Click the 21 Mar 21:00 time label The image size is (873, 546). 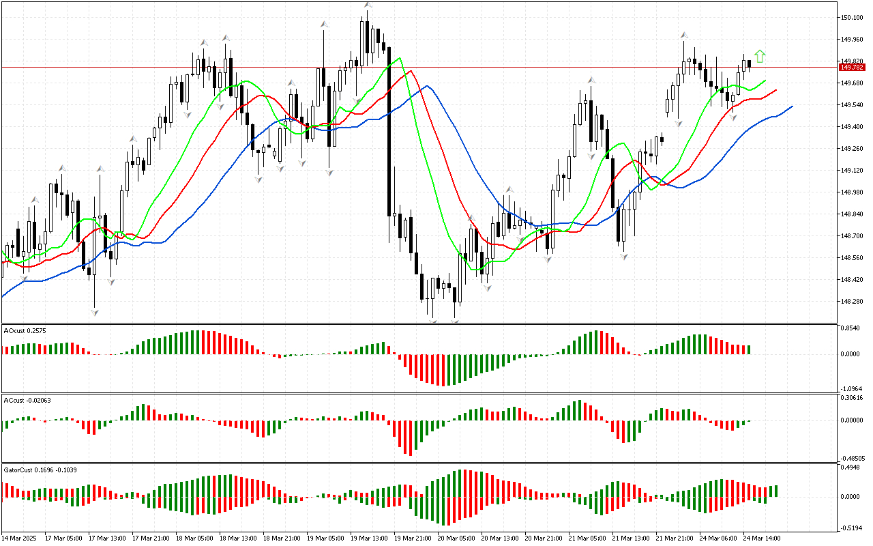[x=675, y=538]
